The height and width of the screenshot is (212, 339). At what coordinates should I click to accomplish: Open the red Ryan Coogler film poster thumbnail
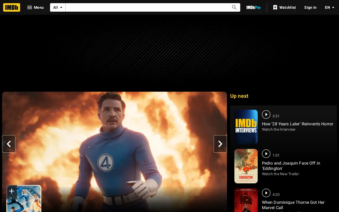tap(246, 200)
